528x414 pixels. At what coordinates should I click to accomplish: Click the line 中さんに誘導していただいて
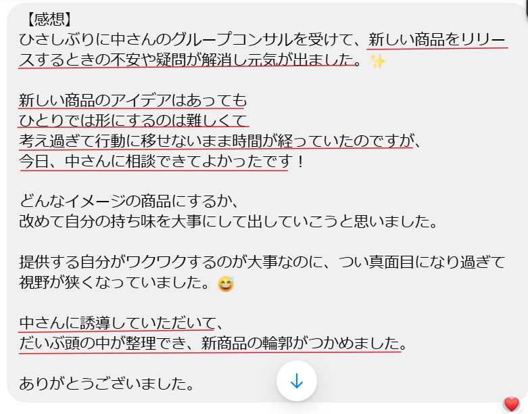click(x=121, y=323)
